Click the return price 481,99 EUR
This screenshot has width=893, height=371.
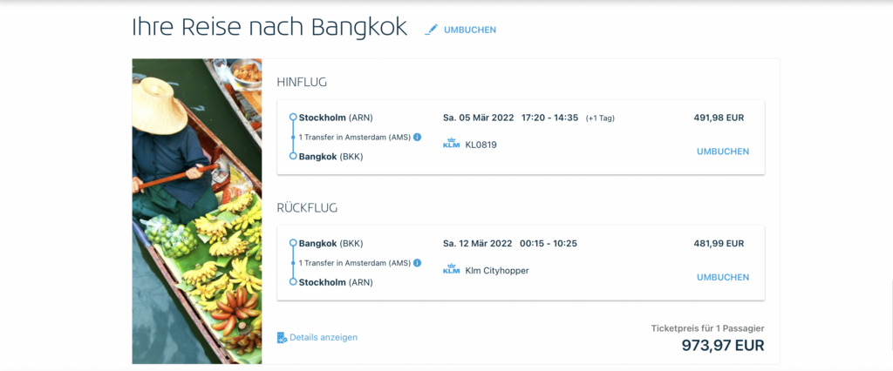(x=719, y=243)
